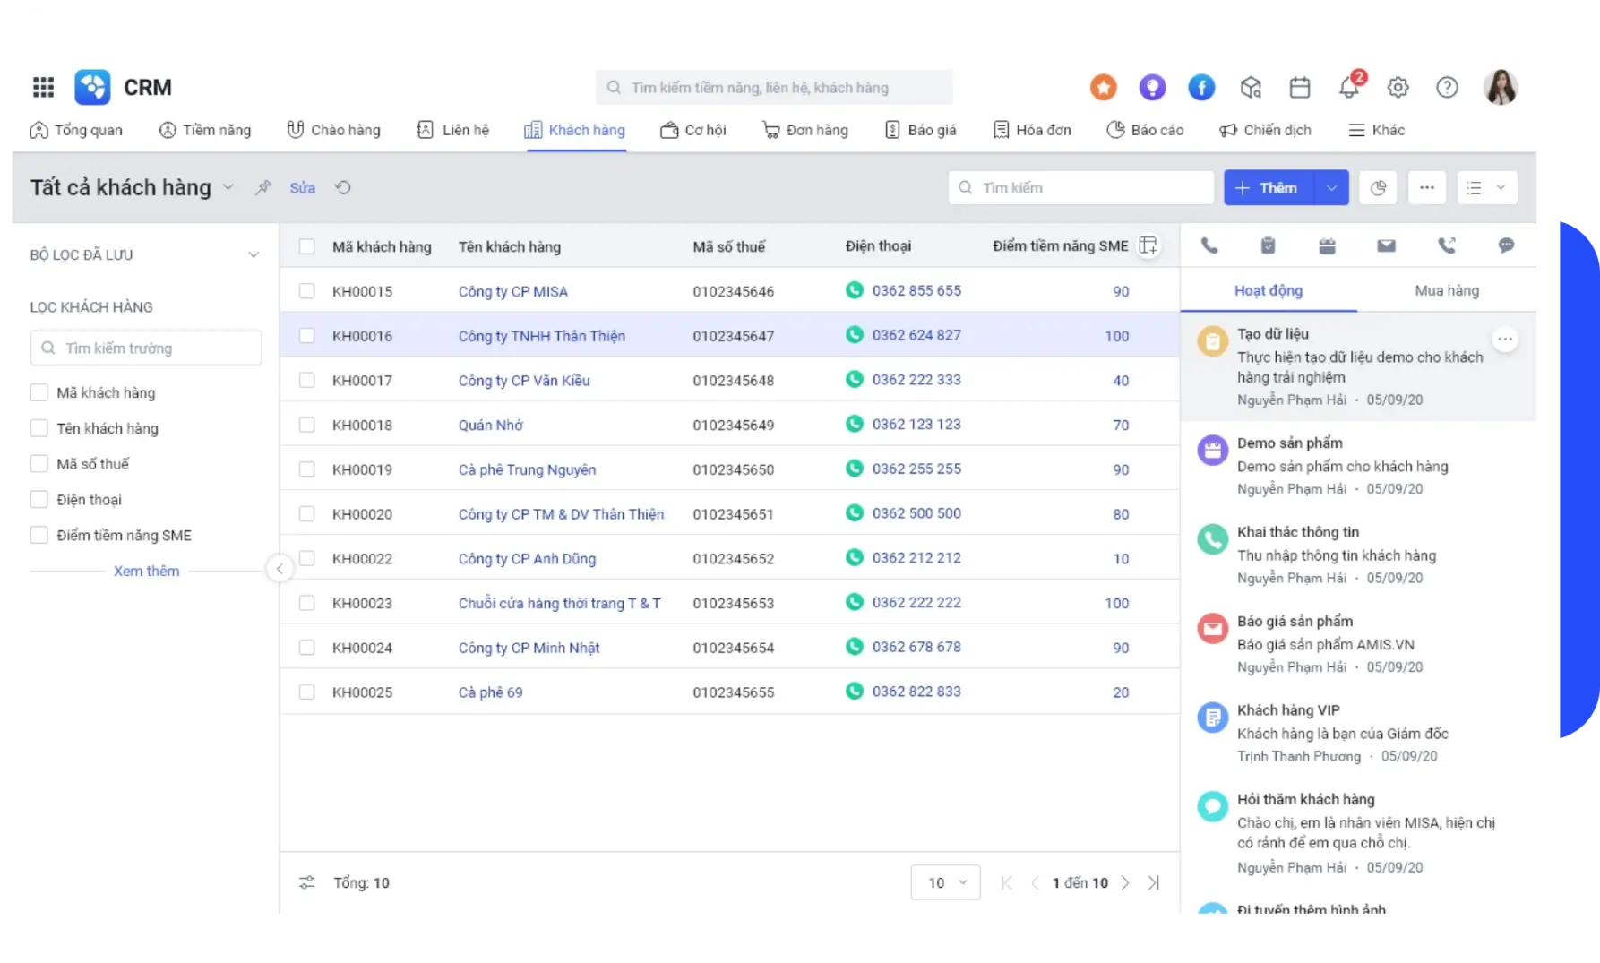1600x963 pixels.
Task: Open the three-dot more options button
Action: (1427, 187)
